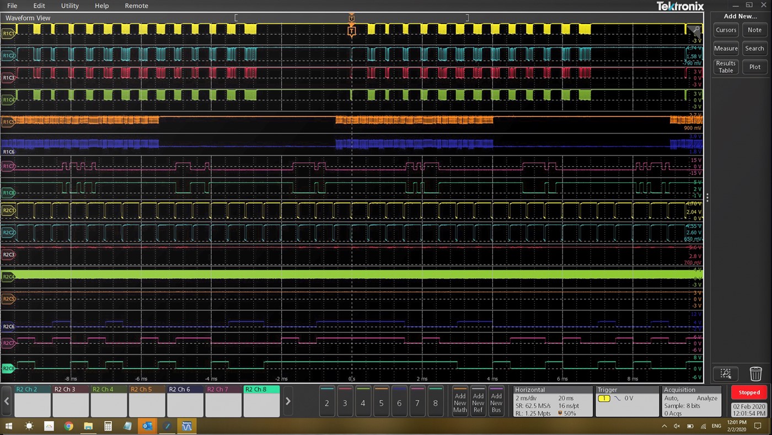
Task: Click the trash can delete icon
Action: [x=755, y=374]
